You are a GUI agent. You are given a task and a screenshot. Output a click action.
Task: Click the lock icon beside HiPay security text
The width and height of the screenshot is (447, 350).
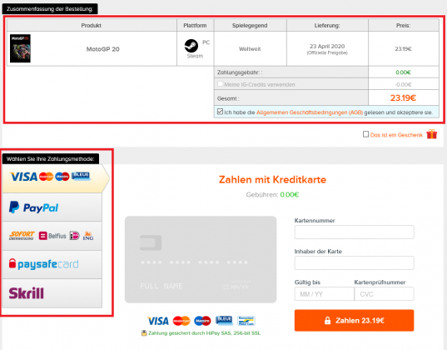[x=144, y=332]
